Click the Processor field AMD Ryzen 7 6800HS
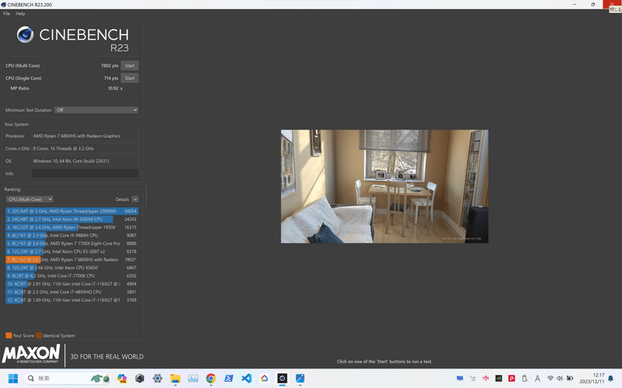Viewport: 622px width, 388px height. coord(86,136)
